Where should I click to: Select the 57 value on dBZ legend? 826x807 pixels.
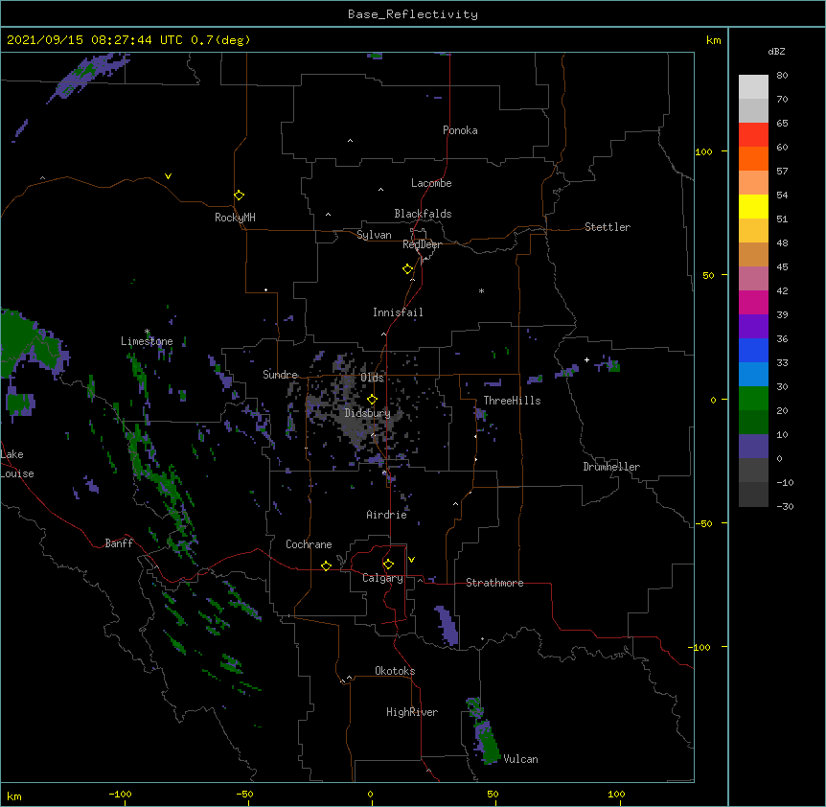tap(782, 172)
